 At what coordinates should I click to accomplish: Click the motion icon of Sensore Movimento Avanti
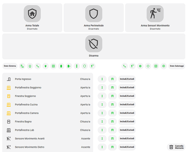(9, 139)
